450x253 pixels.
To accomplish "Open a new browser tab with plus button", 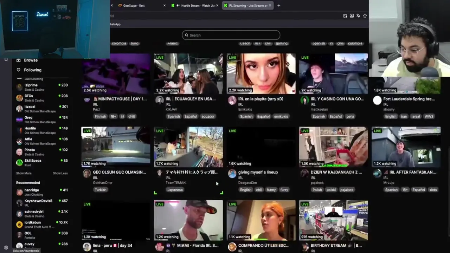I will click(279, 6).
